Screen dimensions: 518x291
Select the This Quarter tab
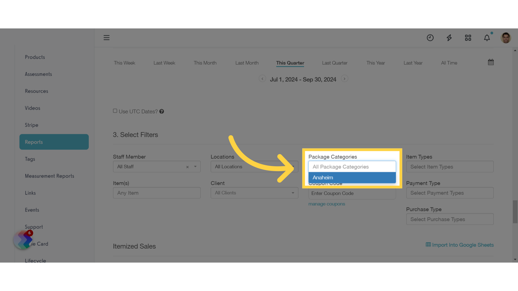[x=290, y=63]
